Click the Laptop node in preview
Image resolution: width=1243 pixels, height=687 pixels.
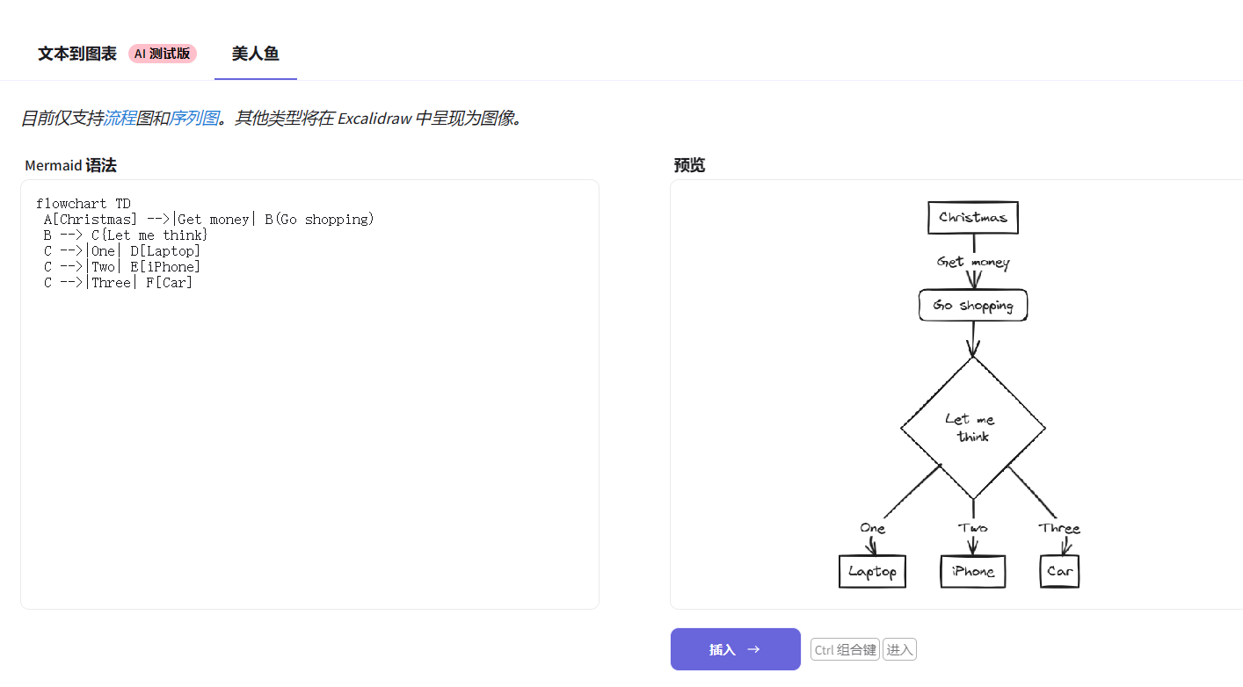872,571
